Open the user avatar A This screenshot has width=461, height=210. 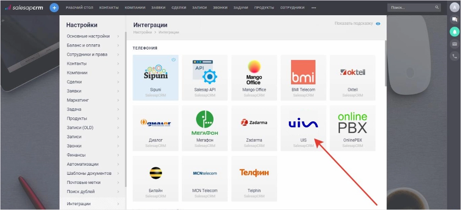pyautogui.click(x=454, y=8)
